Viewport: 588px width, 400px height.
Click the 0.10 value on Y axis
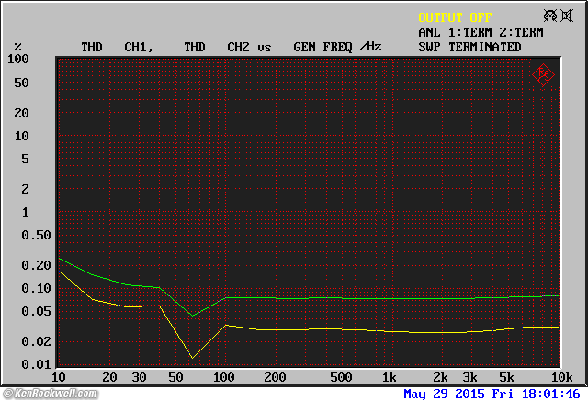click(36, 288)
